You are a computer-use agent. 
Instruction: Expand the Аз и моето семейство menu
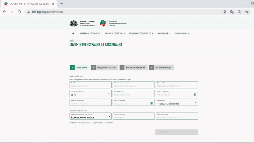(x=115, y=33)
